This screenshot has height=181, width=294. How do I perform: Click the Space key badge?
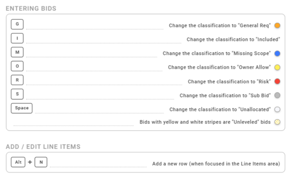(22, 108)
